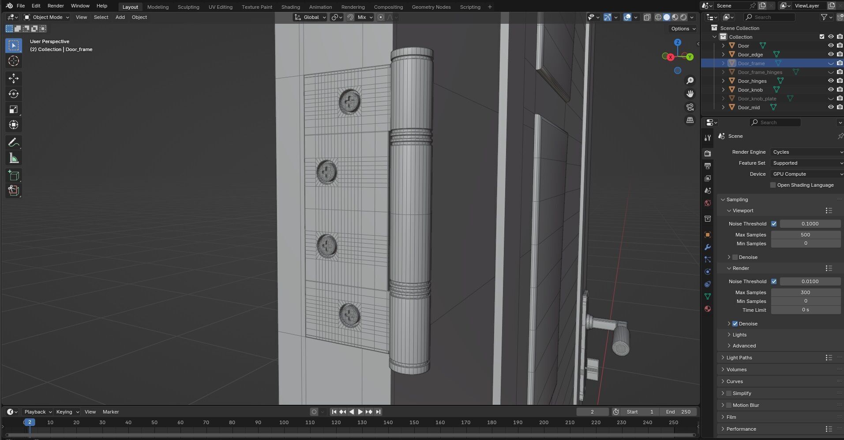The width and height of the screenshot is (844, 440).
Task: Select the Add Cube tool
Action: pos(14,175)
